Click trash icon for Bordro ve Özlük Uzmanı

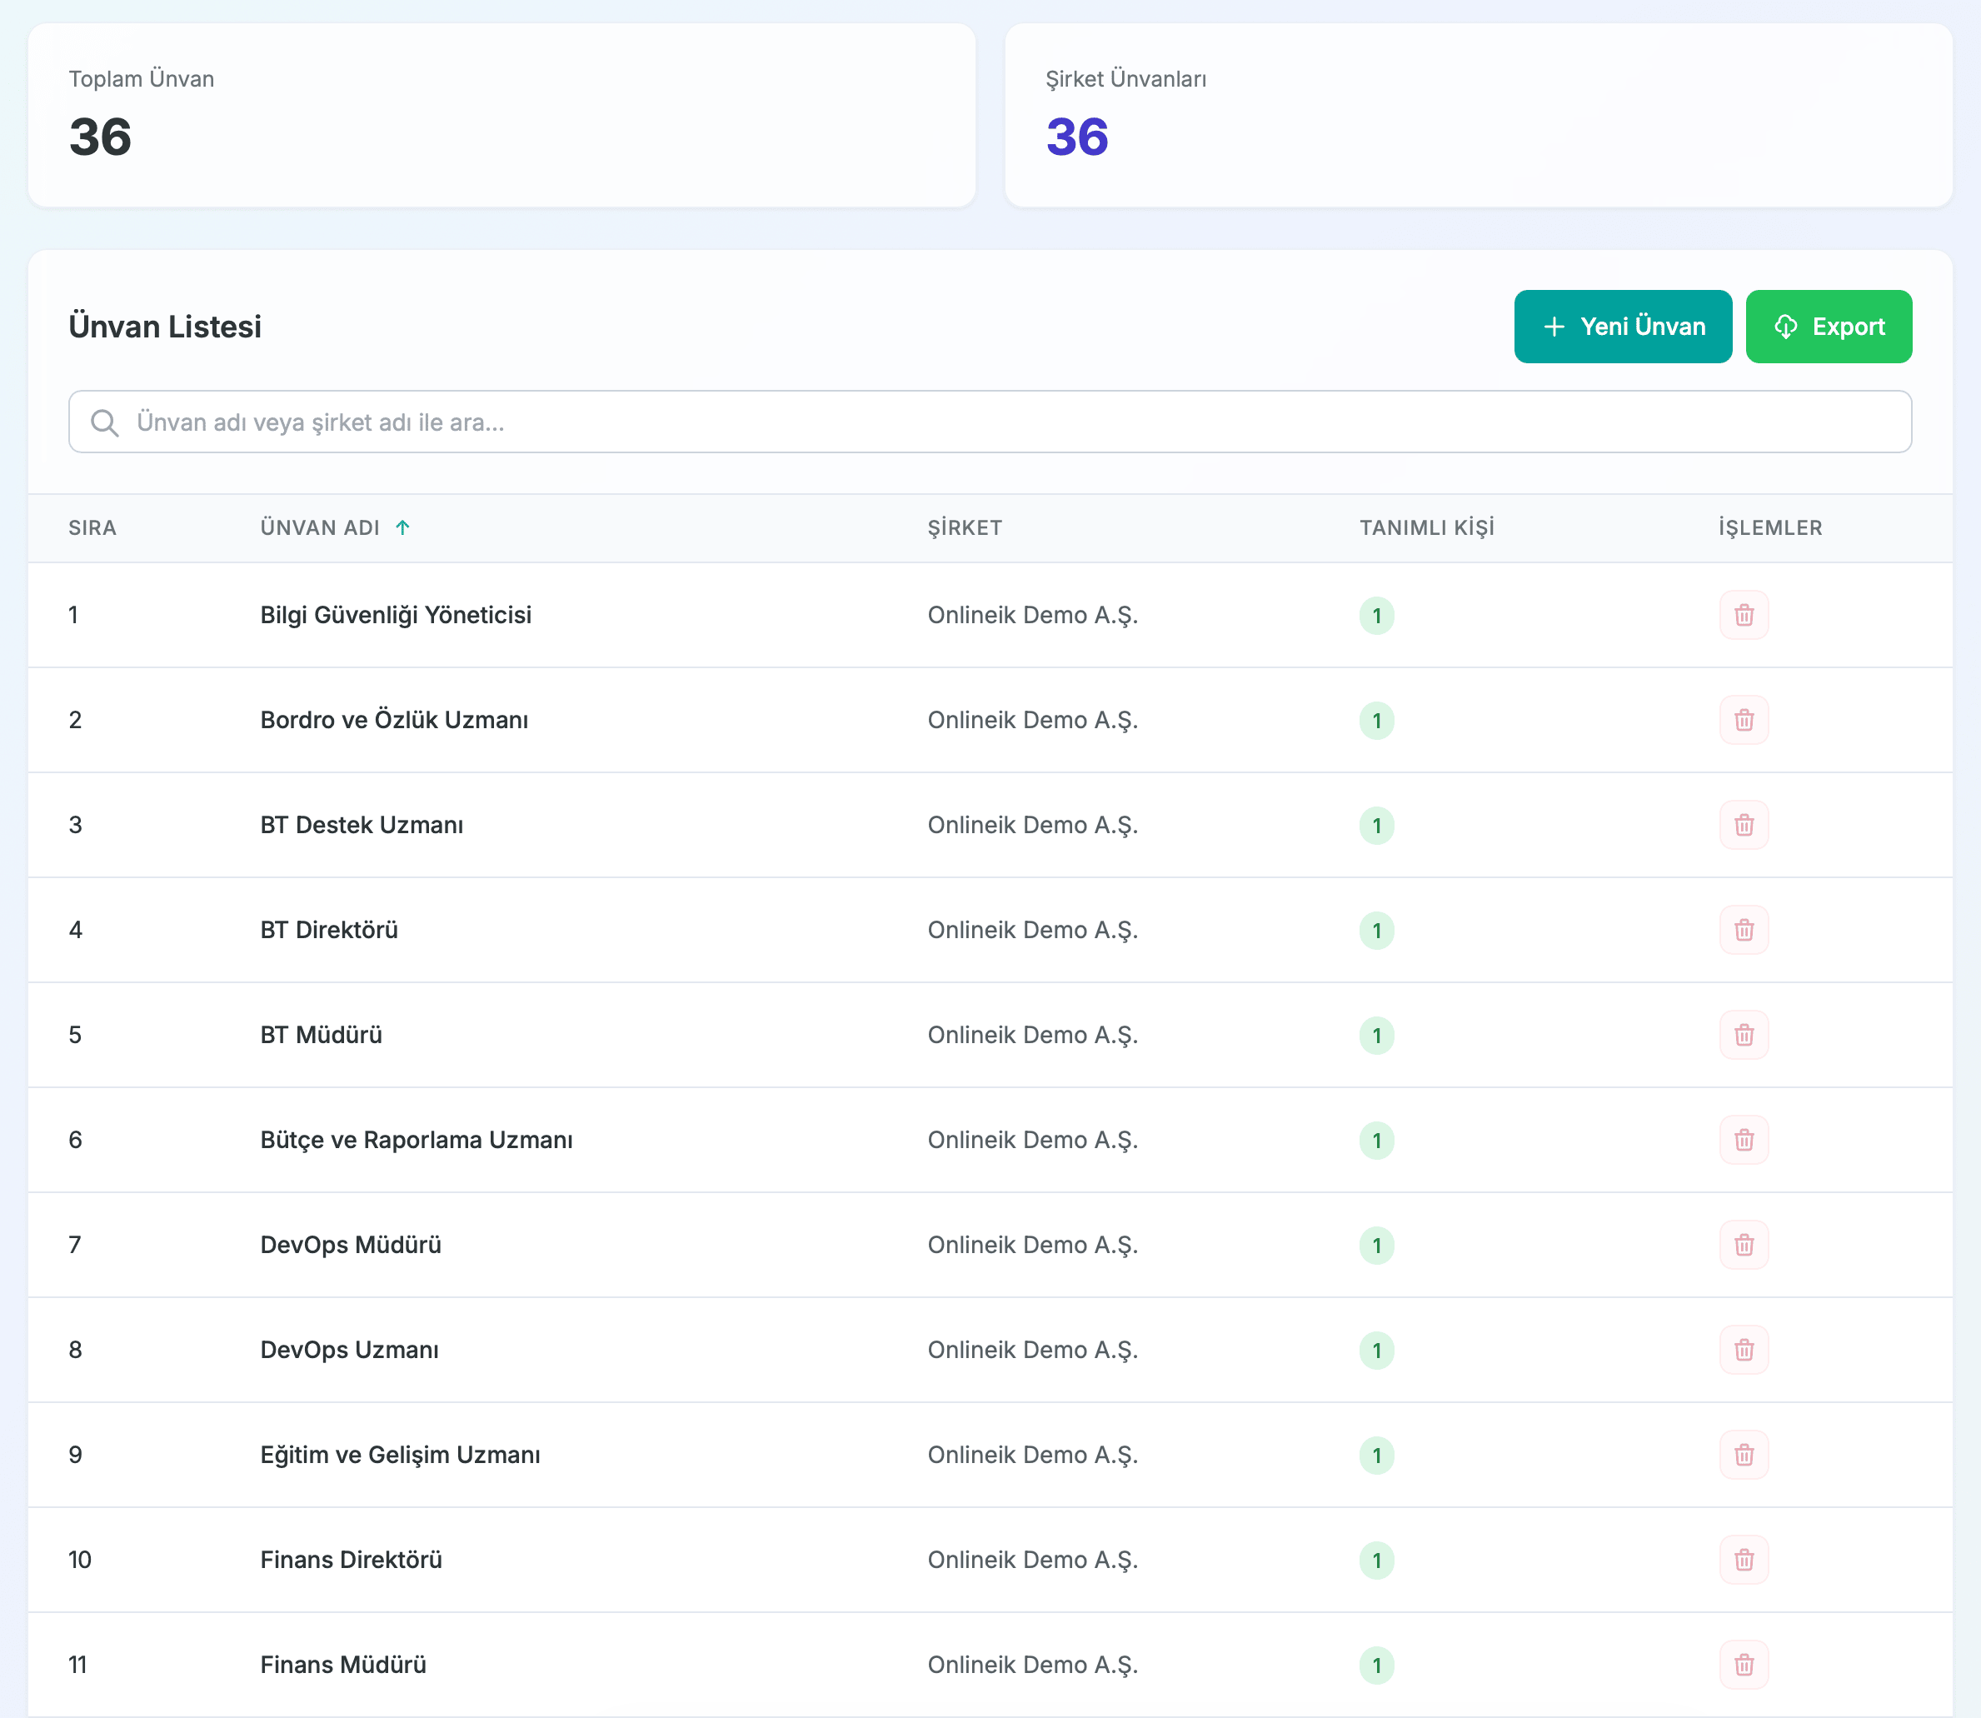(1744, 720)
